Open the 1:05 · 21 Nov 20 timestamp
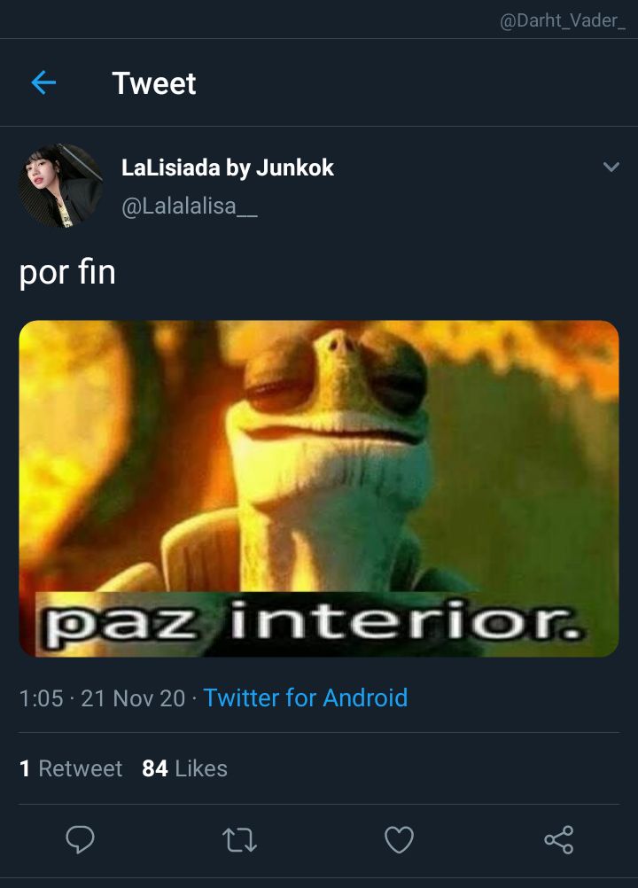 102,697
